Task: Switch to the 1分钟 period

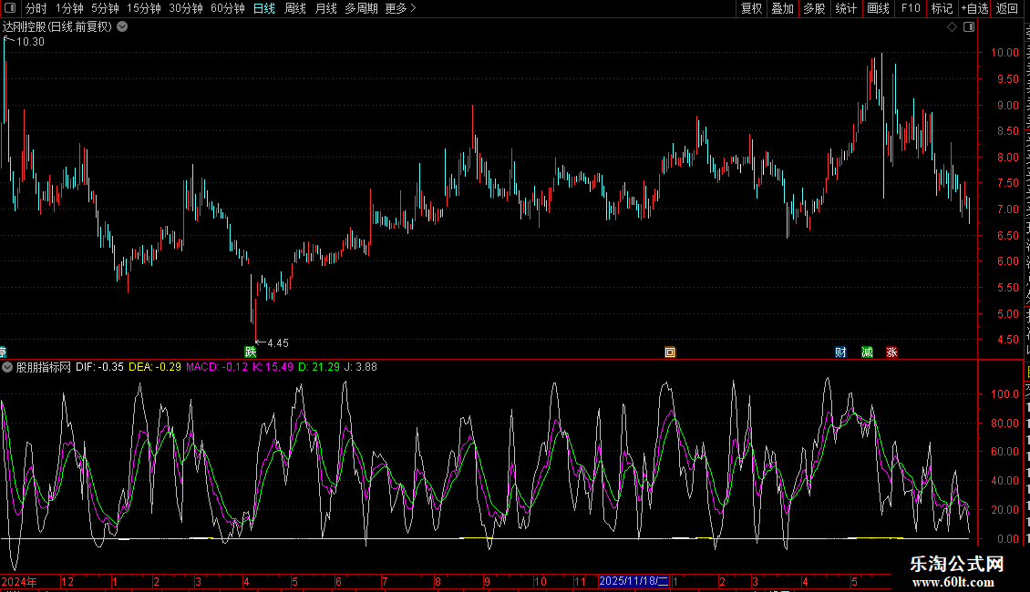Action: (x=69, y=8)
